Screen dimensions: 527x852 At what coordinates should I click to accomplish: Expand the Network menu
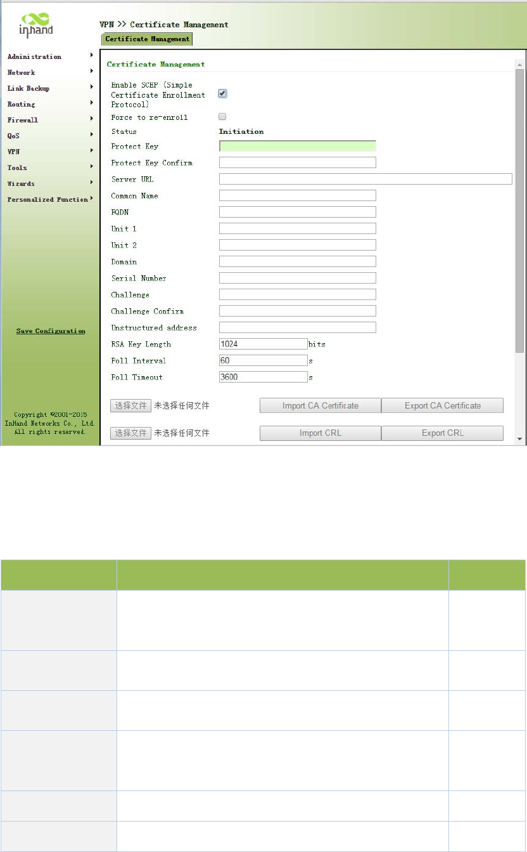coord(50,72)
